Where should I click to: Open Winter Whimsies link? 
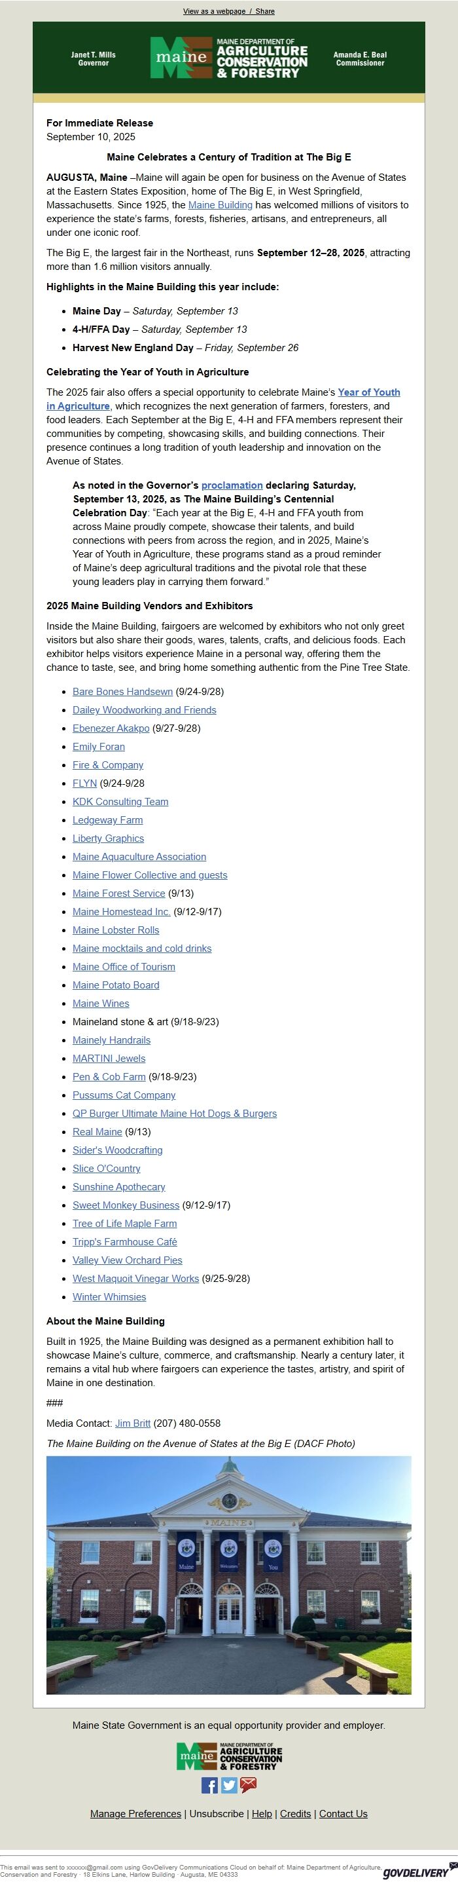(109, 1296)
